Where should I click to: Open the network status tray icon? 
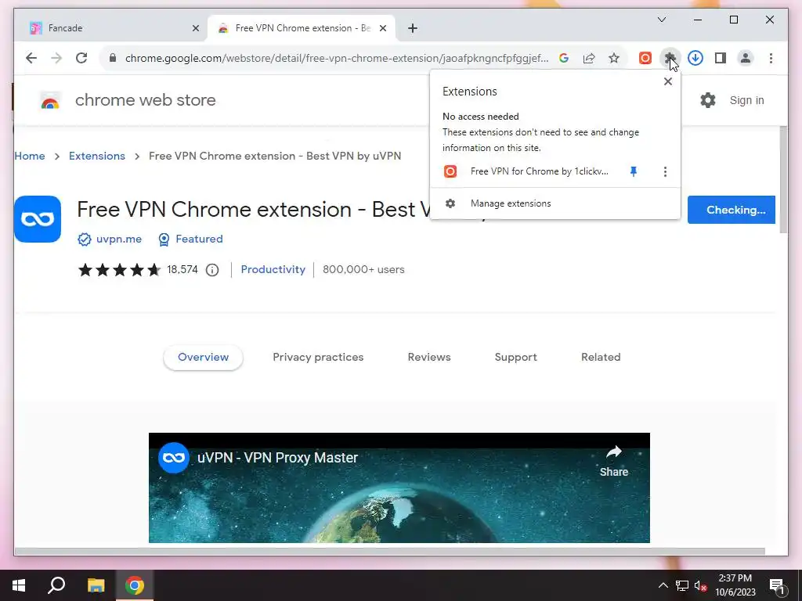pyautogui.click(x=682, y=585)
